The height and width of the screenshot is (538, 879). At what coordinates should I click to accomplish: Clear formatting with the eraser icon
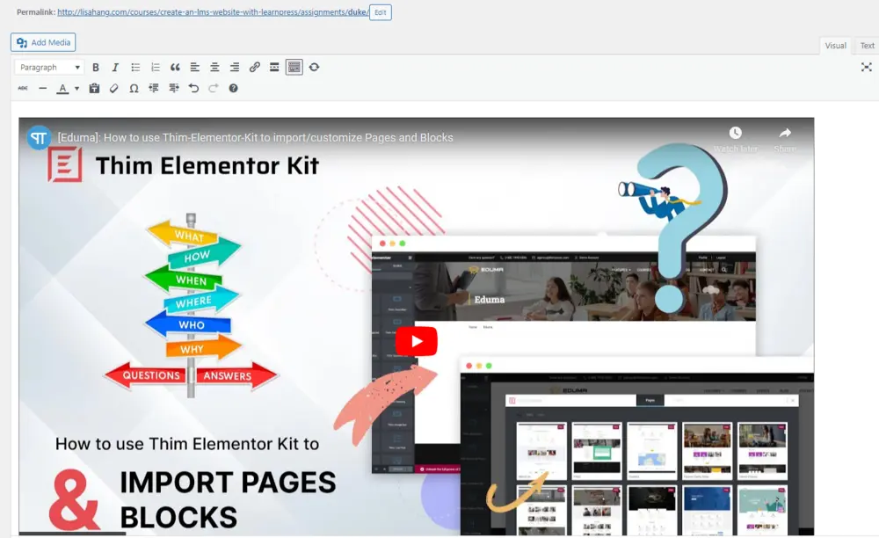113,88
